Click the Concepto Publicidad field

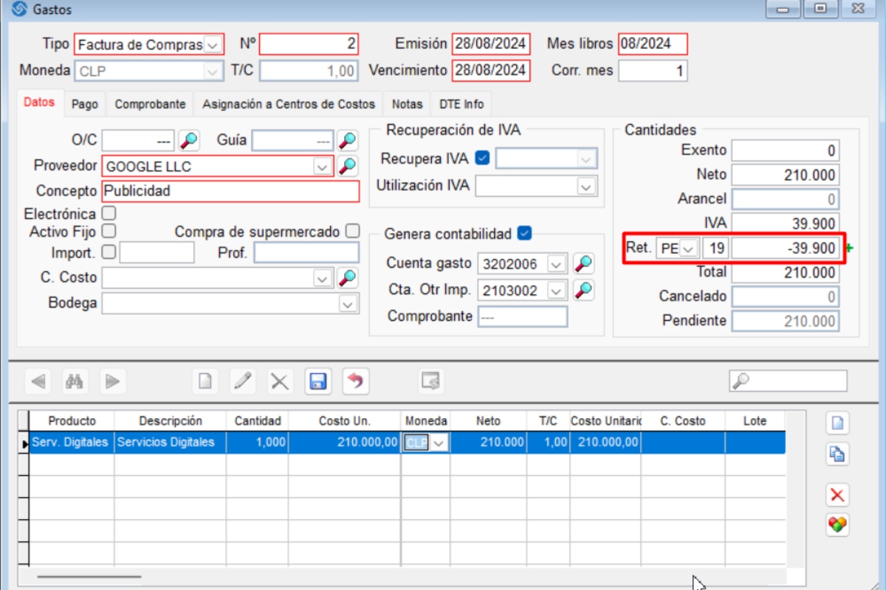click(230, 191)
